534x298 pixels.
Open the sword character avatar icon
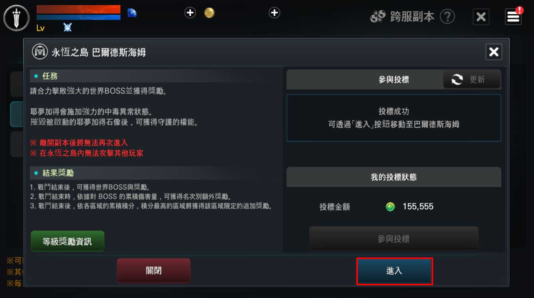coord(16,18)
